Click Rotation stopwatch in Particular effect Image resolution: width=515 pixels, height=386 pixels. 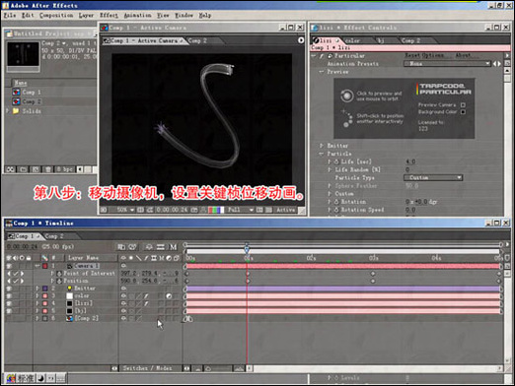(x=336, y=202)
